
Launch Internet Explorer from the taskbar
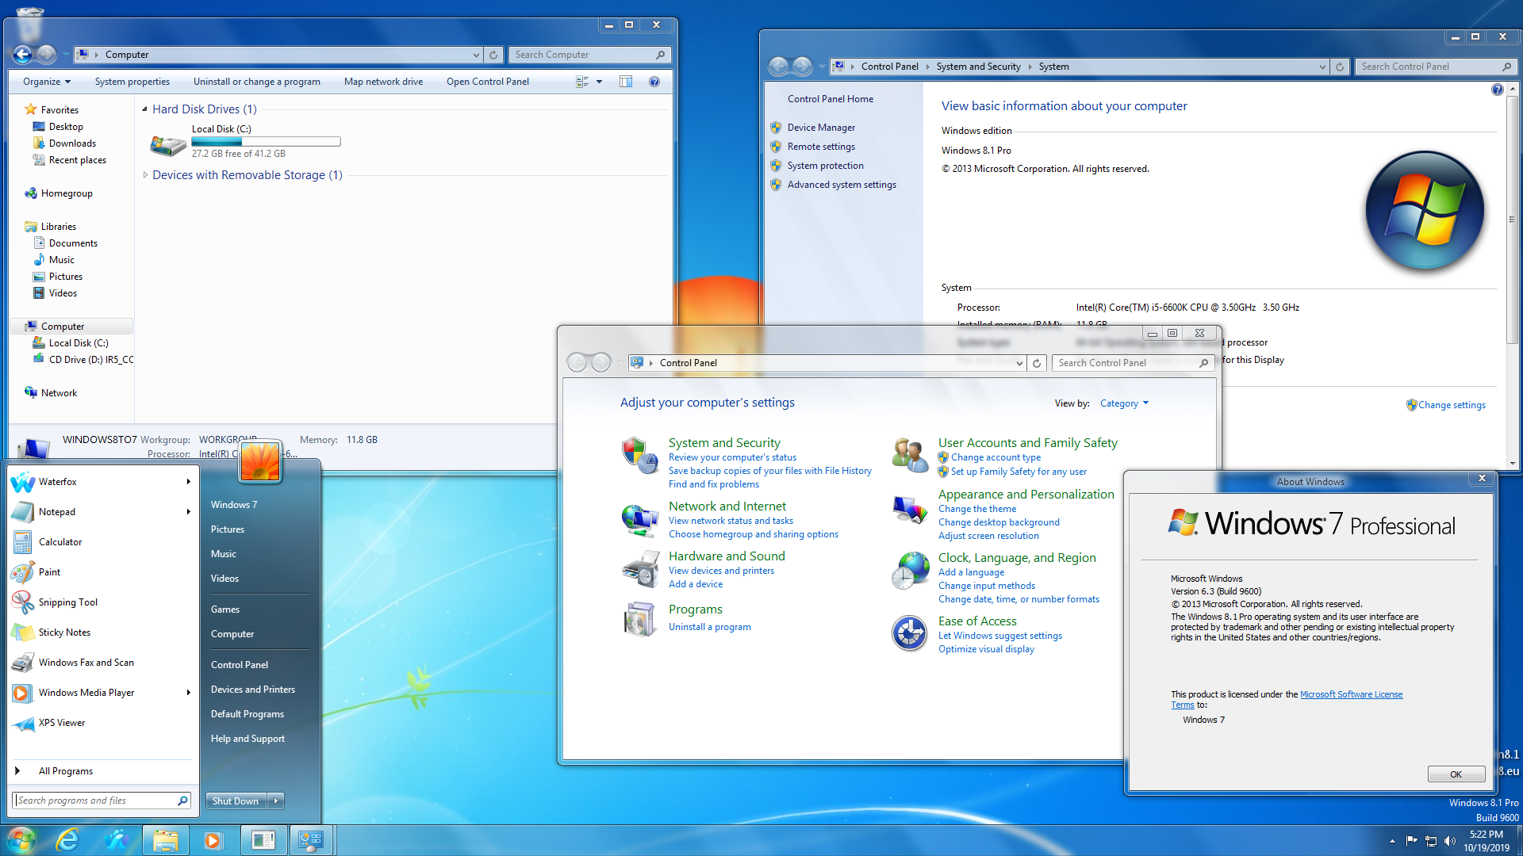coord(68,839)
